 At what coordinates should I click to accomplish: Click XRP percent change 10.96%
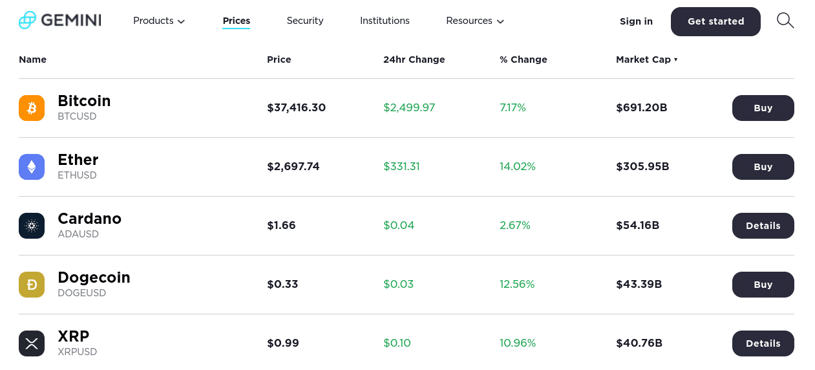pos(518,343)
